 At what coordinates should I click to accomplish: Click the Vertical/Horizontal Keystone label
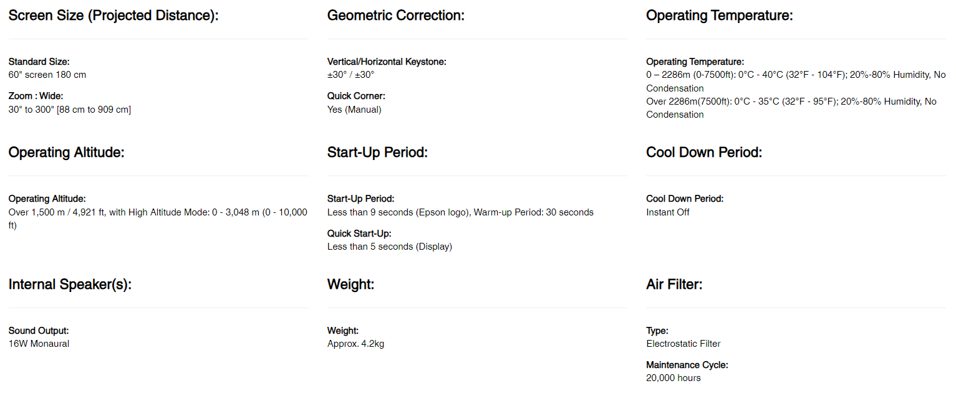tap(387, 62)
